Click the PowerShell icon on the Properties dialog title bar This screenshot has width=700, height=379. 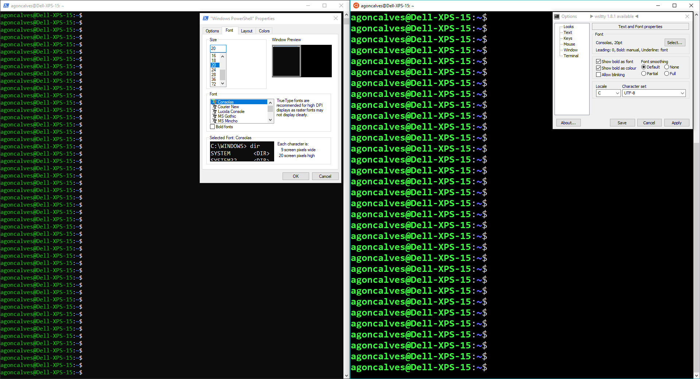pos(205,18)
